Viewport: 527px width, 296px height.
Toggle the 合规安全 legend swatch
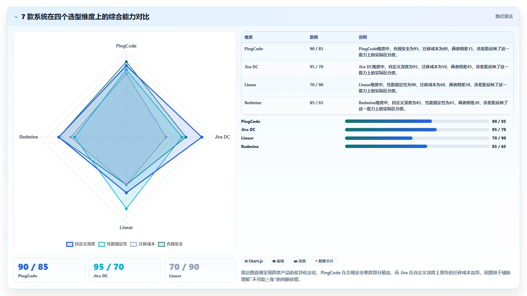[x=161, y=244]
